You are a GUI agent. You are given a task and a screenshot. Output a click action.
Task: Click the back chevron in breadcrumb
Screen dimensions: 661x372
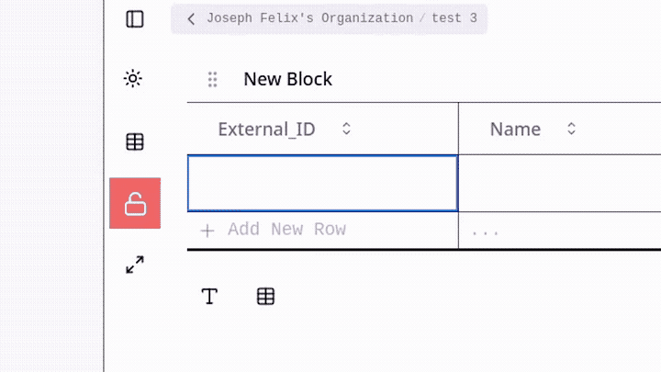(x=191, y=18)
